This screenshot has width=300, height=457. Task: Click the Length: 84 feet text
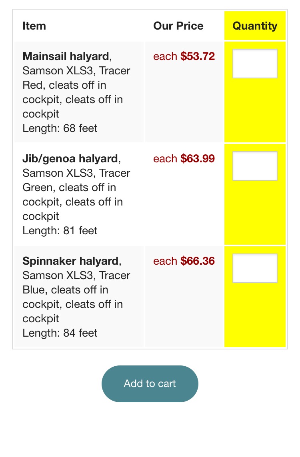[x=60, y=333]
